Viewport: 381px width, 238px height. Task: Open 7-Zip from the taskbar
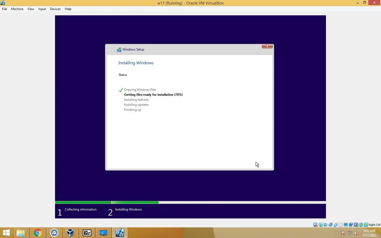[x=87, y=233]
